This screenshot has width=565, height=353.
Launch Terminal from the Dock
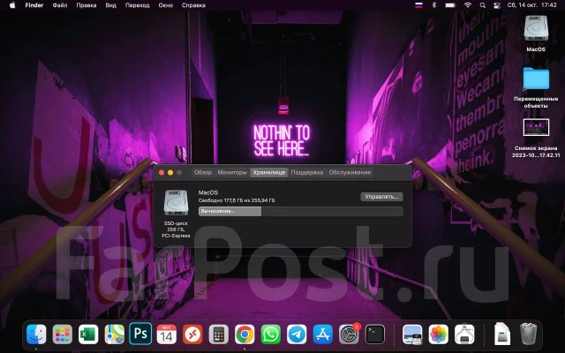pyautogui.click(x=374, y=334)
